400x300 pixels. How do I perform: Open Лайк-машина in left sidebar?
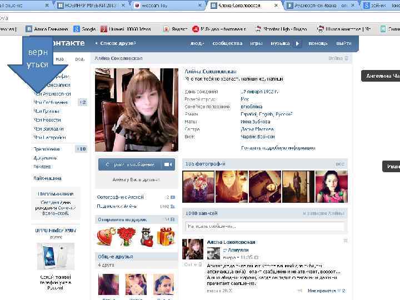point(47,178)
